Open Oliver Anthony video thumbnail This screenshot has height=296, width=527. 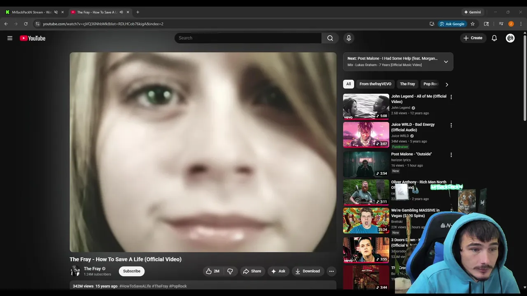coord(366,192)
